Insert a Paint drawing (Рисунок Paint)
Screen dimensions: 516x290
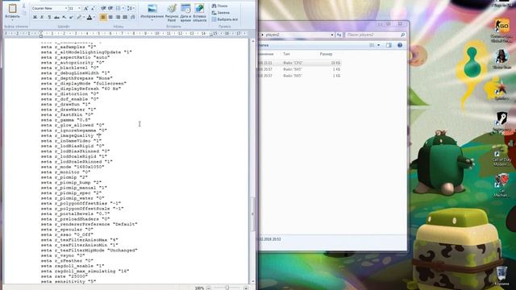point(172,13)
